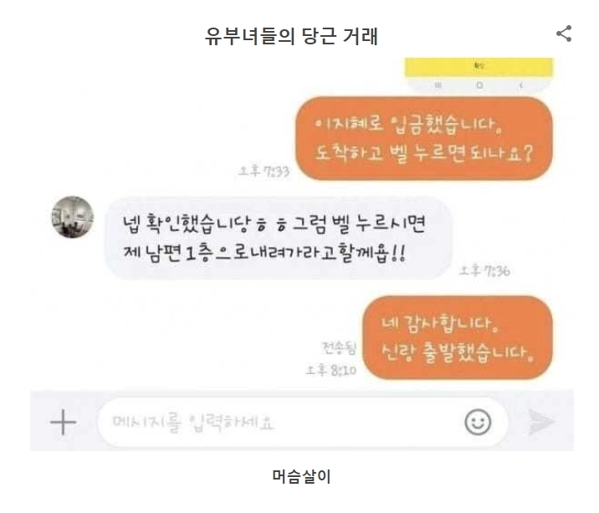This screenshot has height=513, width=599.
Task: Open the emoji smiley picker
Action: [478, 422]
